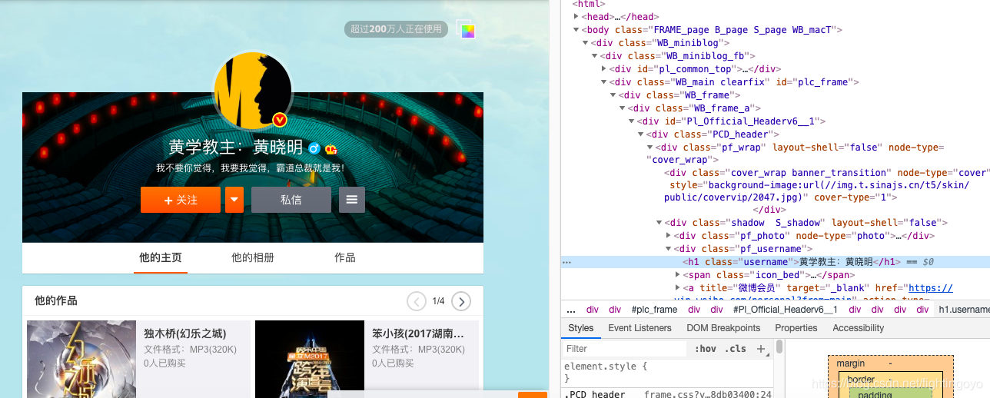Click the styles Filter input field
This screenshot has height=398, width=990.
[x=624, y=349]
